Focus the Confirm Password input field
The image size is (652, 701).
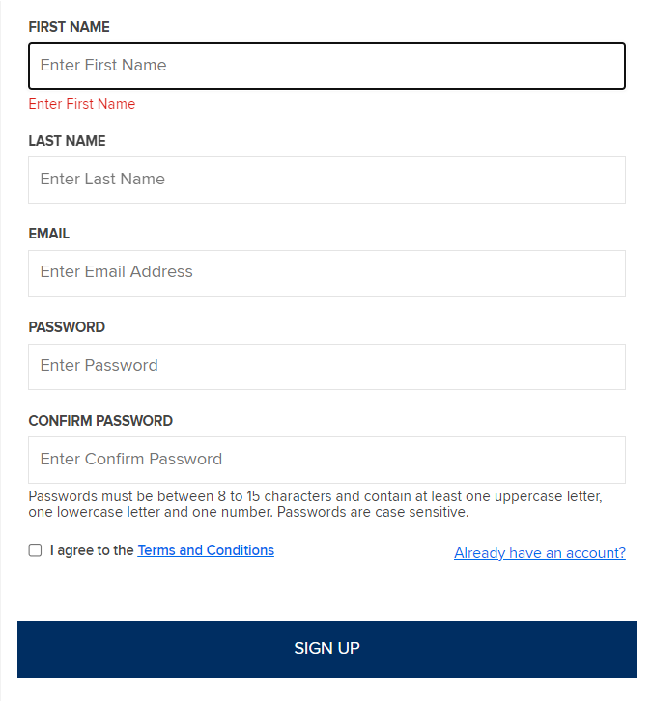pos(326,460)
